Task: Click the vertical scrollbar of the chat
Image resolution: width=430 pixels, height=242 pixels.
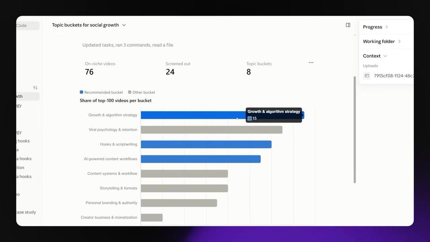Action: pos(355,130)
